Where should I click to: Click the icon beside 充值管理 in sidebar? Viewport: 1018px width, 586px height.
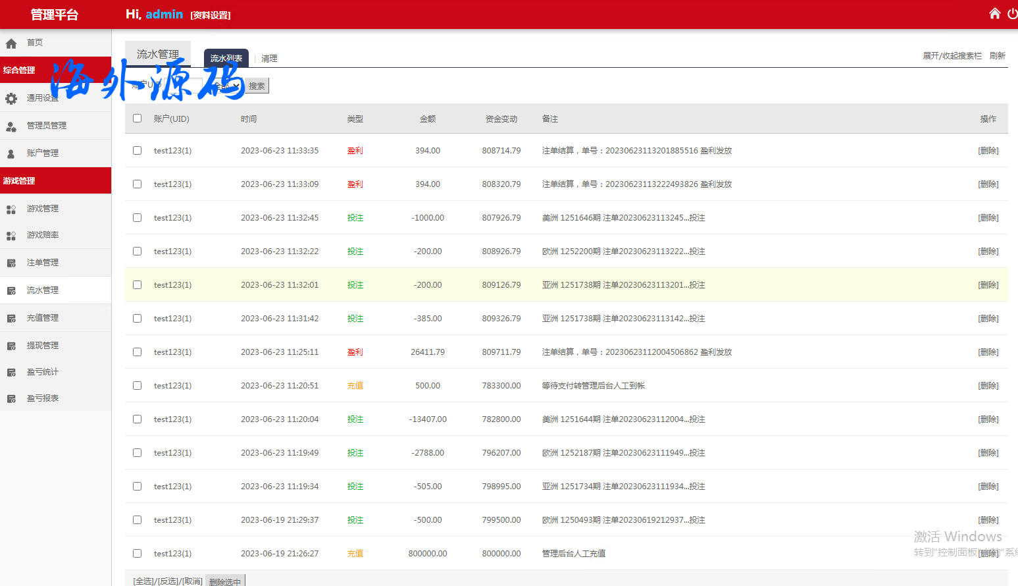11,319
